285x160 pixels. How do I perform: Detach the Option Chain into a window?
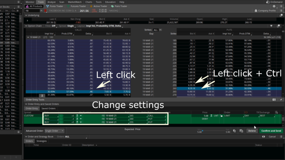[278, 26]
